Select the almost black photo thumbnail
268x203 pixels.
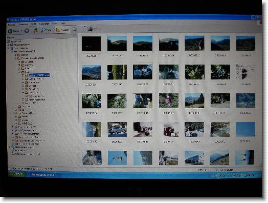(x=91, y=44)
